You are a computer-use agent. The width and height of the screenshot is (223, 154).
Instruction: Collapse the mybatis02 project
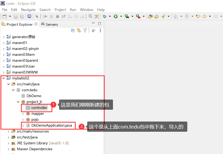click(x=4, y=78)
